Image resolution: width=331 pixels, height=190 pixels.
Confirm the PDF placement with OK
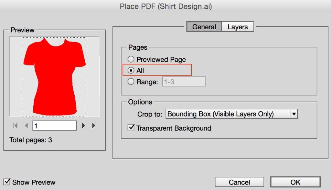click(295, 182)
